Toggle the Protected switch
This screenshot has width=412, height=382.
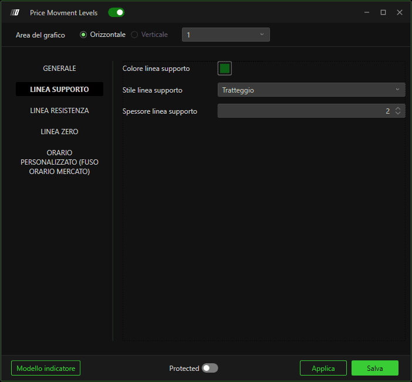[x=210, y=368]
